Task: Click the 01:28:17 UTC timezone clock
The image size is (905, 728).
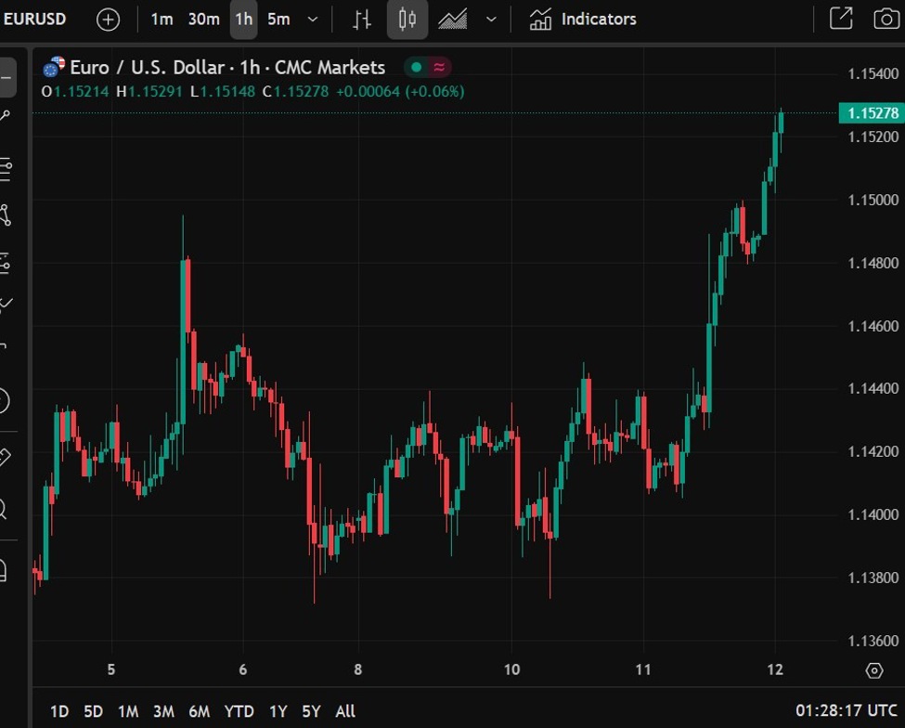Action: coord(846,711)
